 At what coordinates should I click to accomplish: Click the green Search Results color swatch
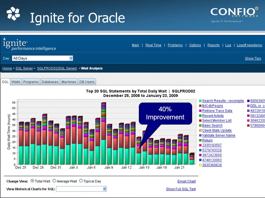tap(200, 101)
